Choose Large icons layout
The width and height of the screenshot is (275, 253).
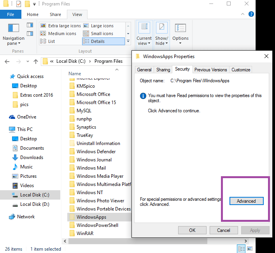point(98,26)
